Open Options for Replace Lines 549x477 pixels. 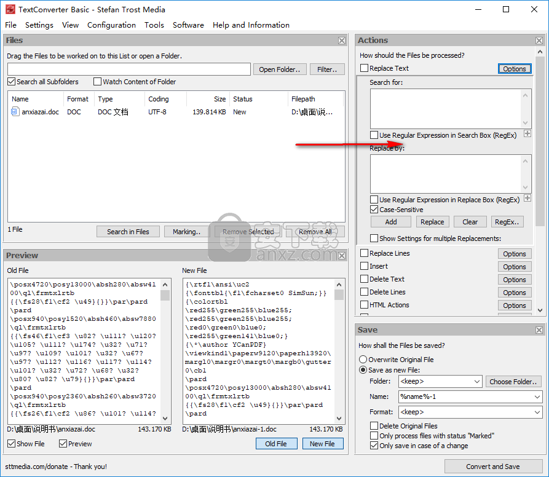coord(515,254)
